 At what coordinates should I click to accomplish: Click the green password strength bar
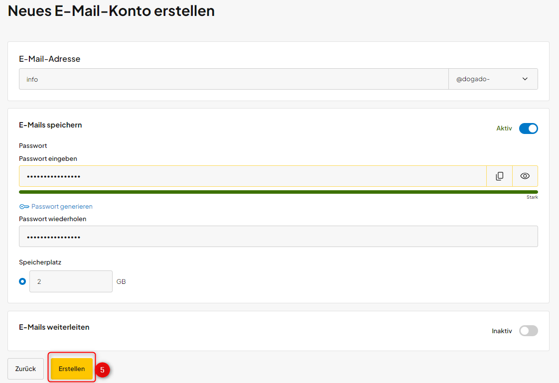pyautogui.click(x=279, y=192)
